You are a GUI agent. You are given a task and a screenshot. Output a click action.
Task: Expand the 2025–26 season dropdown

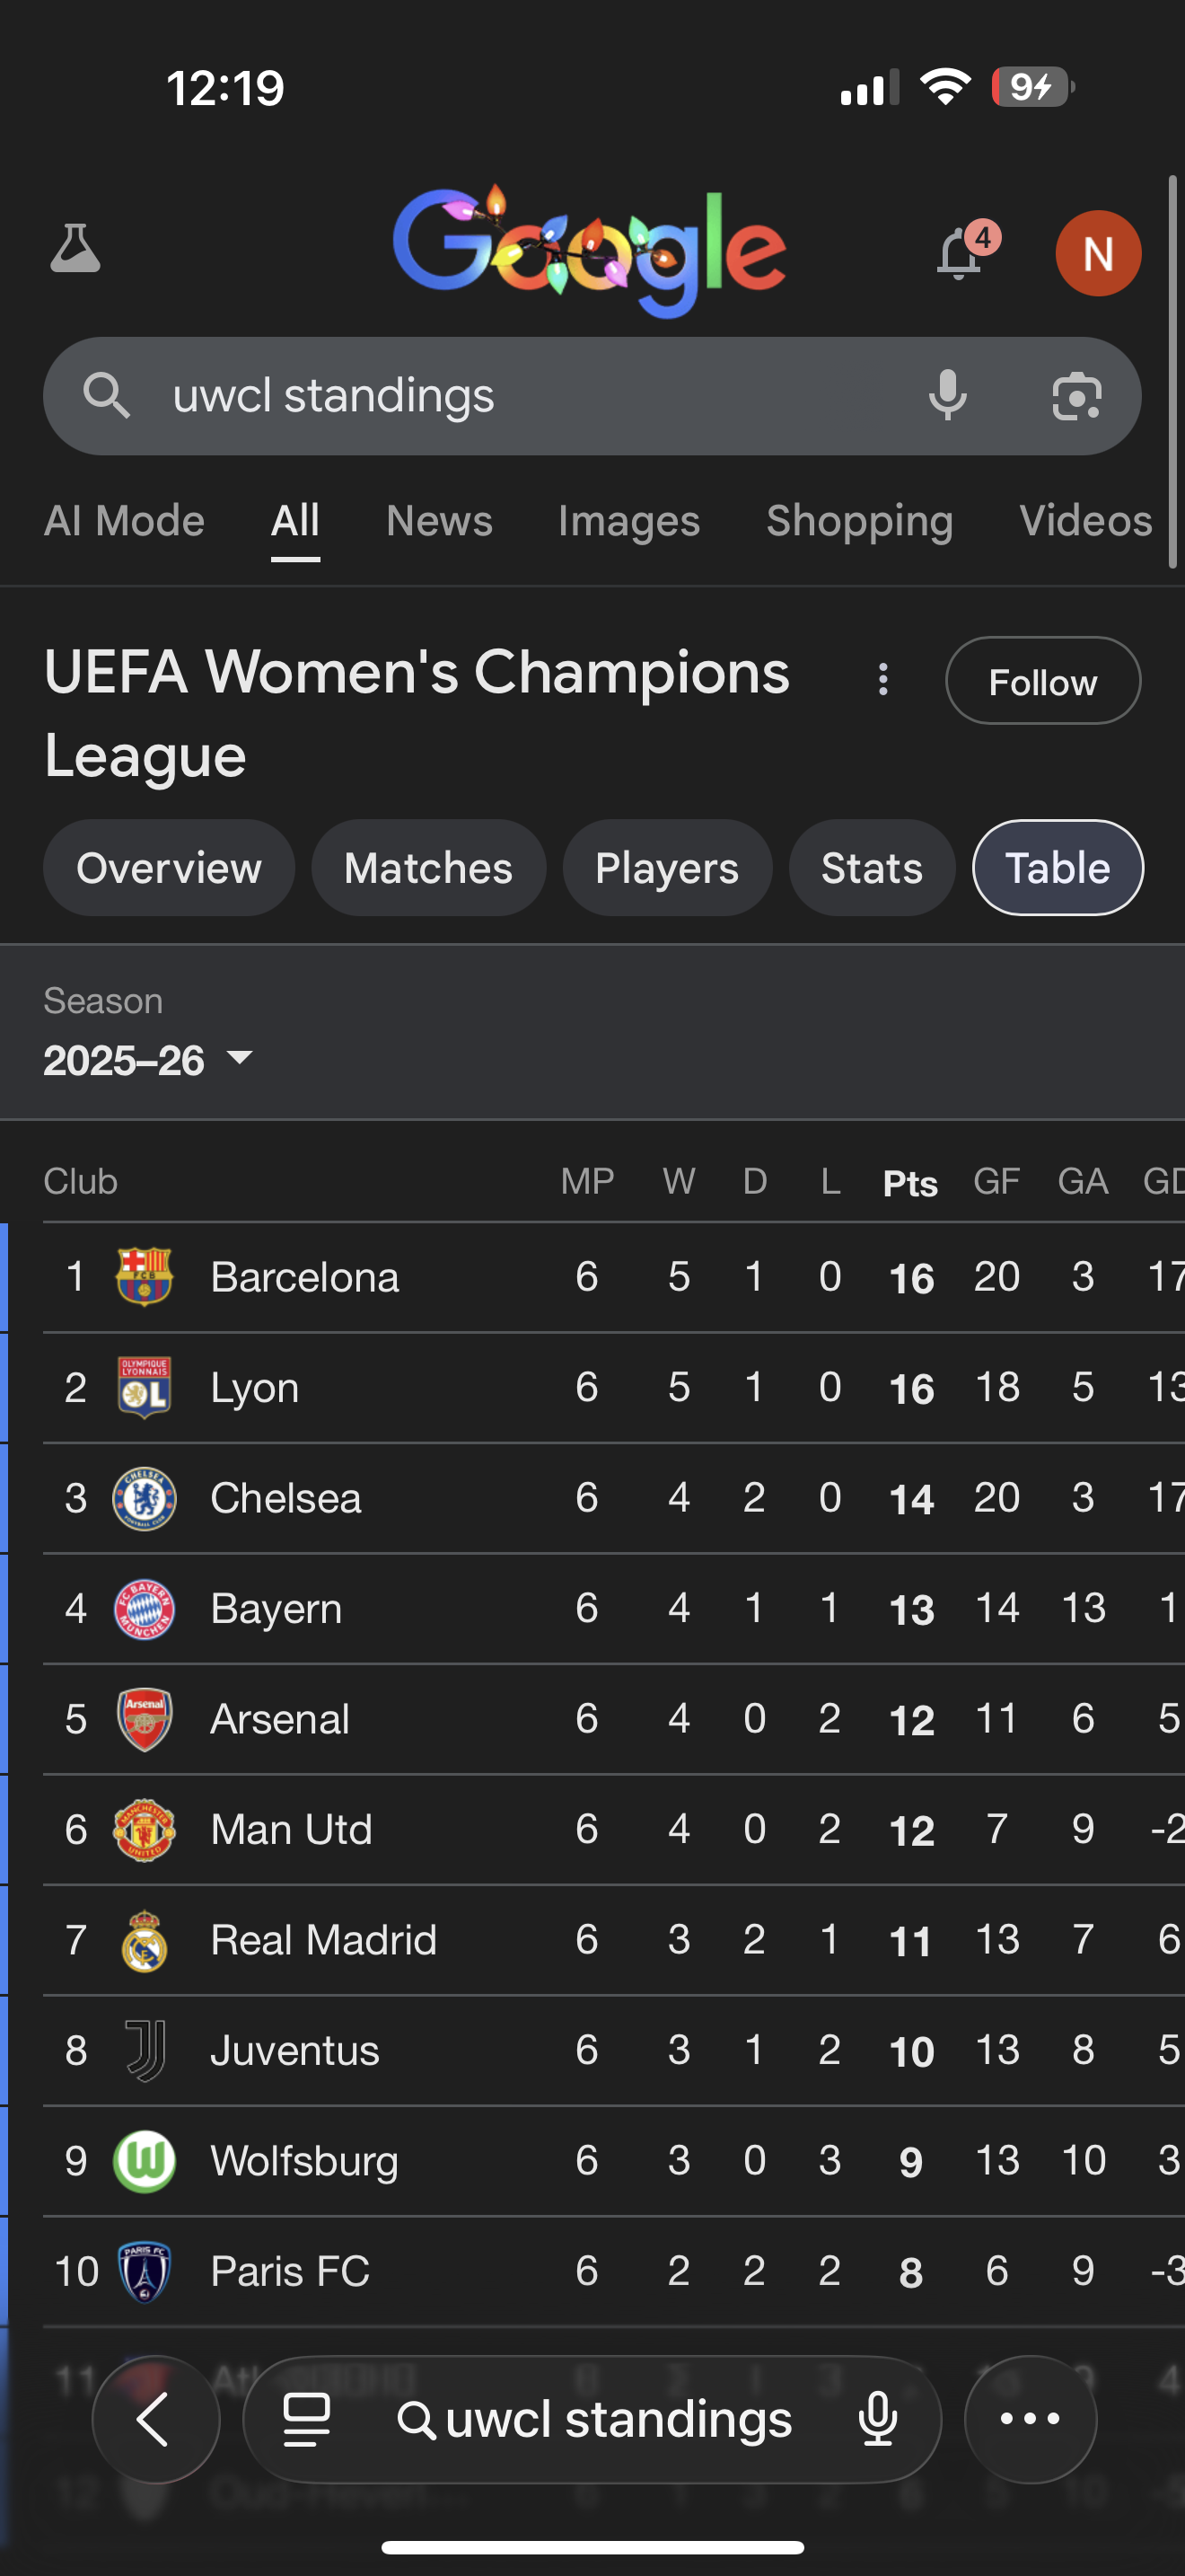[148, 1060]
